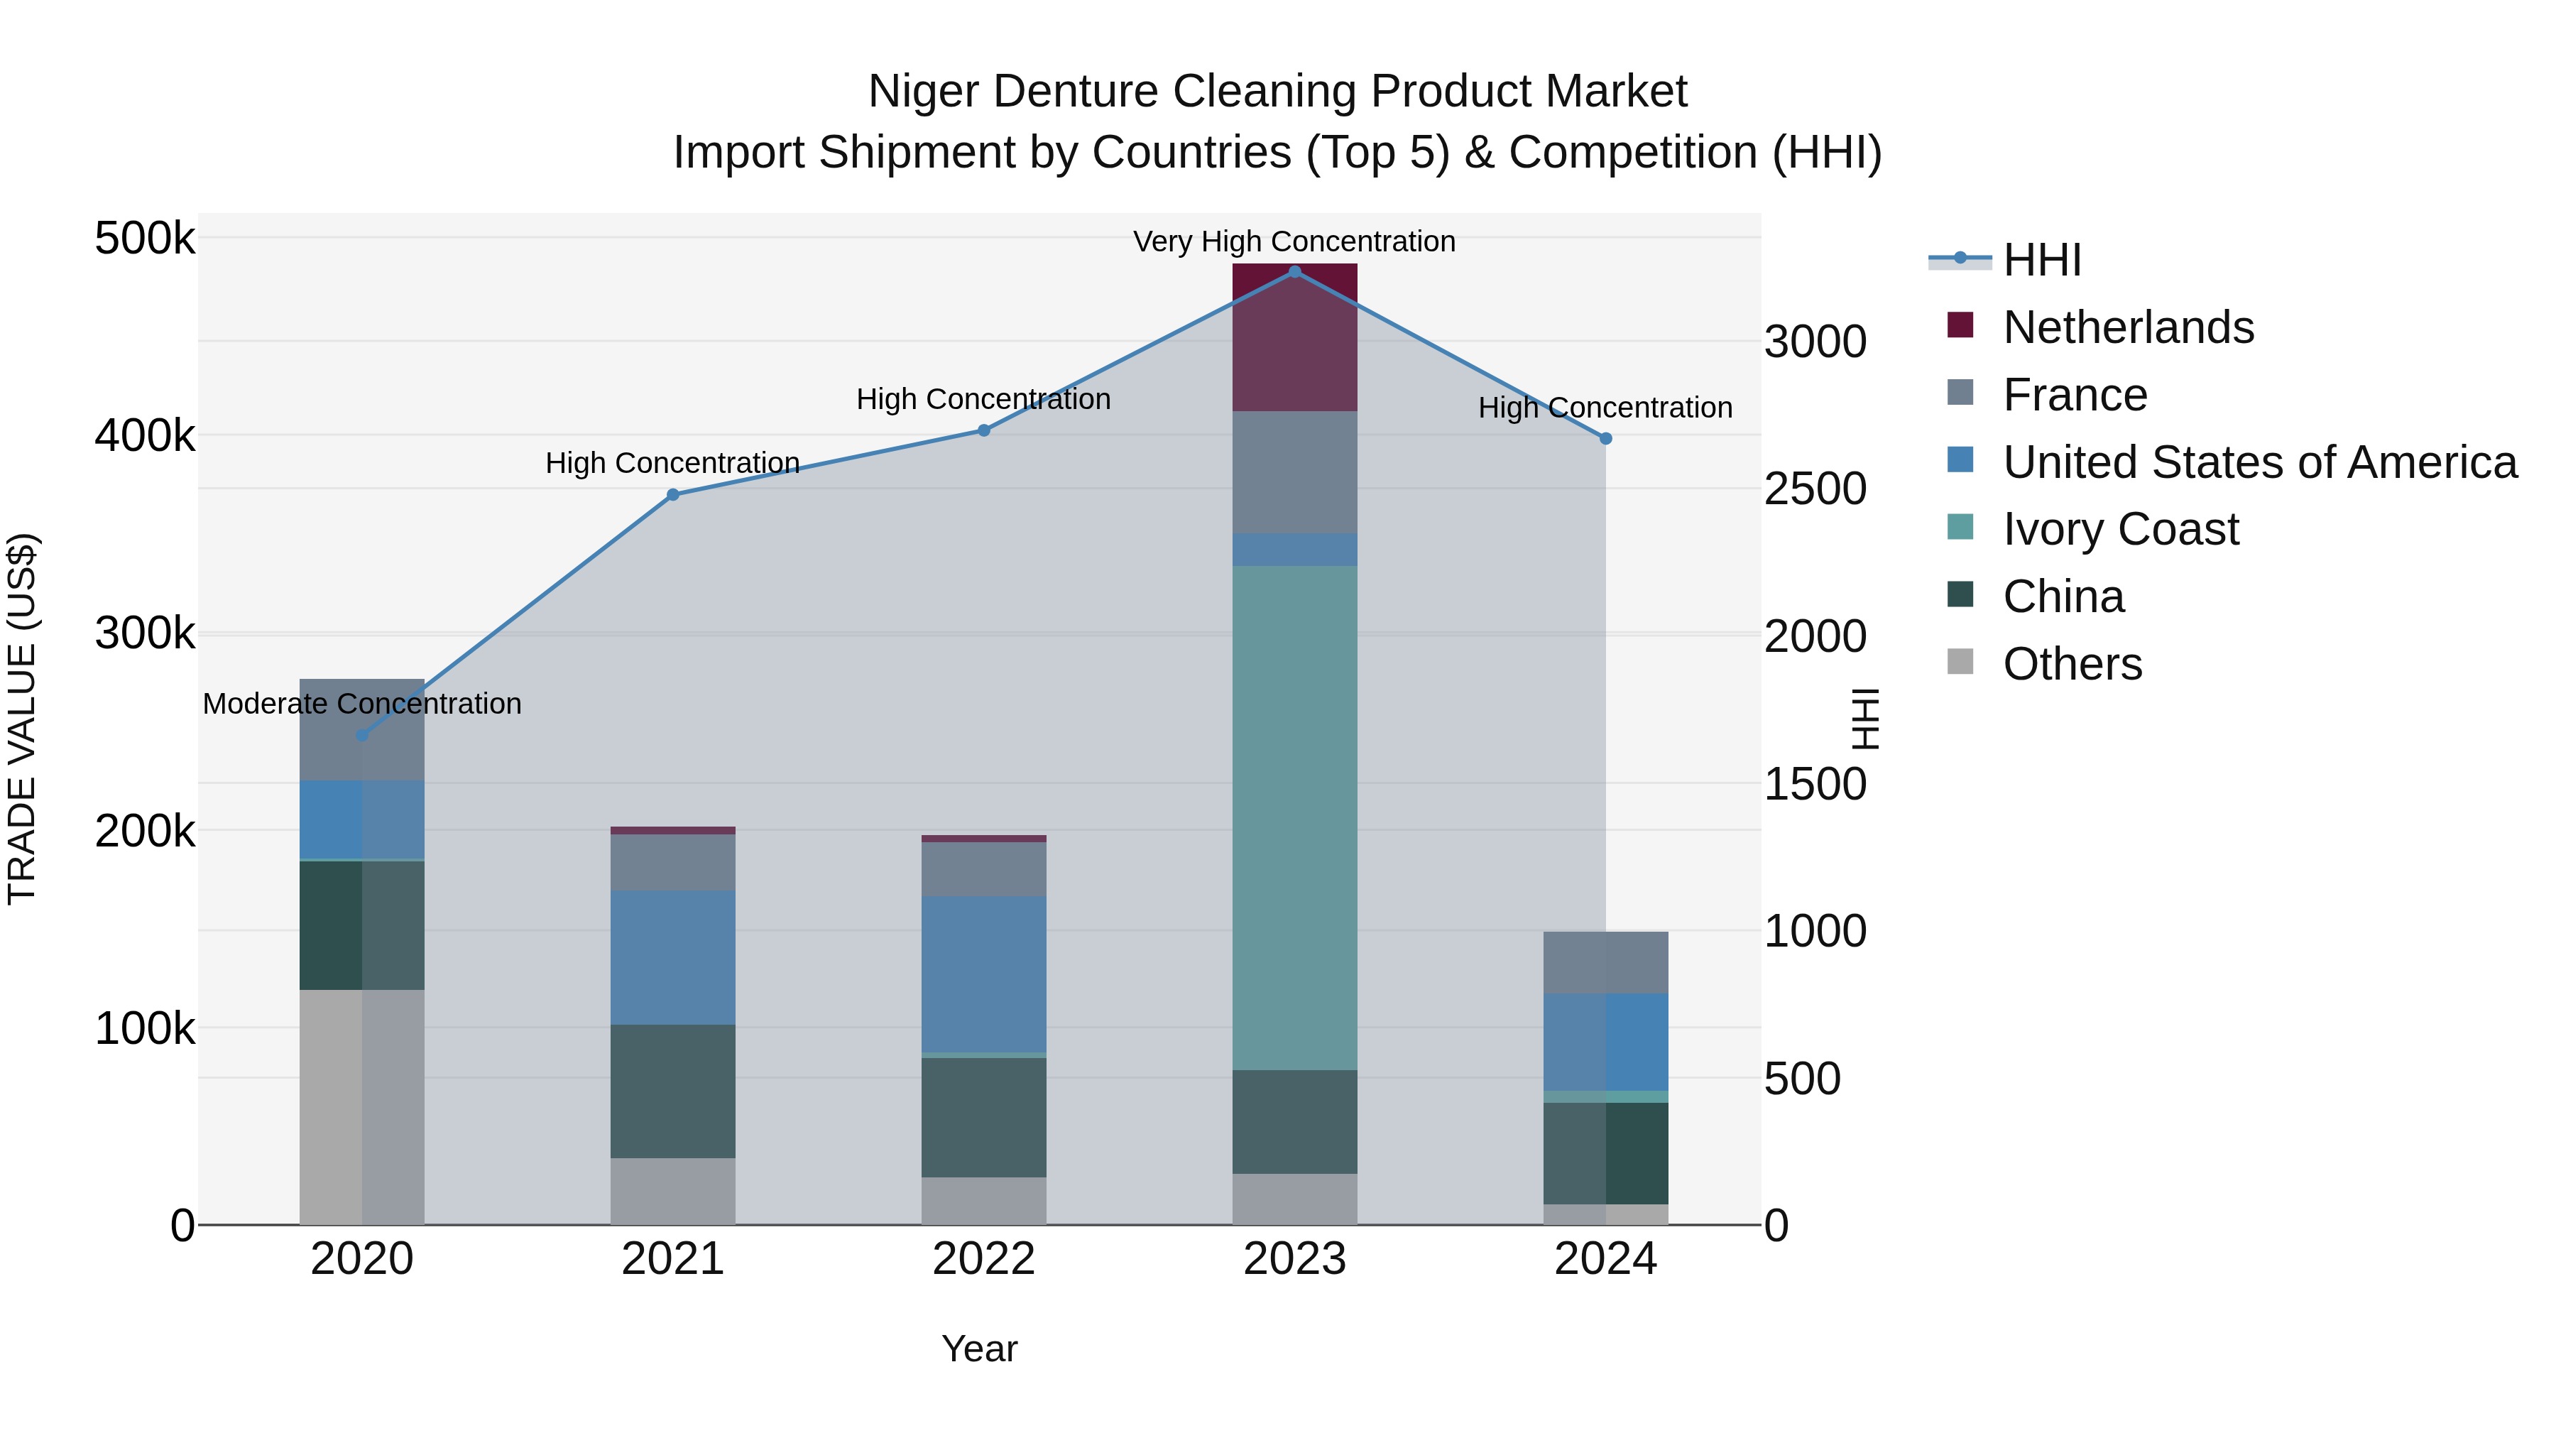The image size is (2556, 1438).
Task: Click 'High Concentration' label above 2022
Action: coord(983,399)
